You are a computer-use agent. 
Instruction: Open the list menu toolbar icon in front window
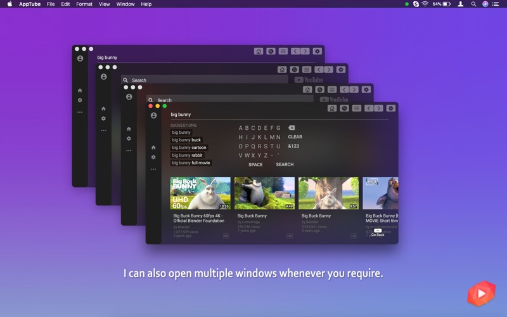click(x=357, y=108)
